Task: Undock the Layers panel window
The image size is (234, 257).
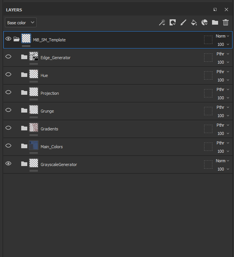Action: pyautogui.click(x=215, y=9)
